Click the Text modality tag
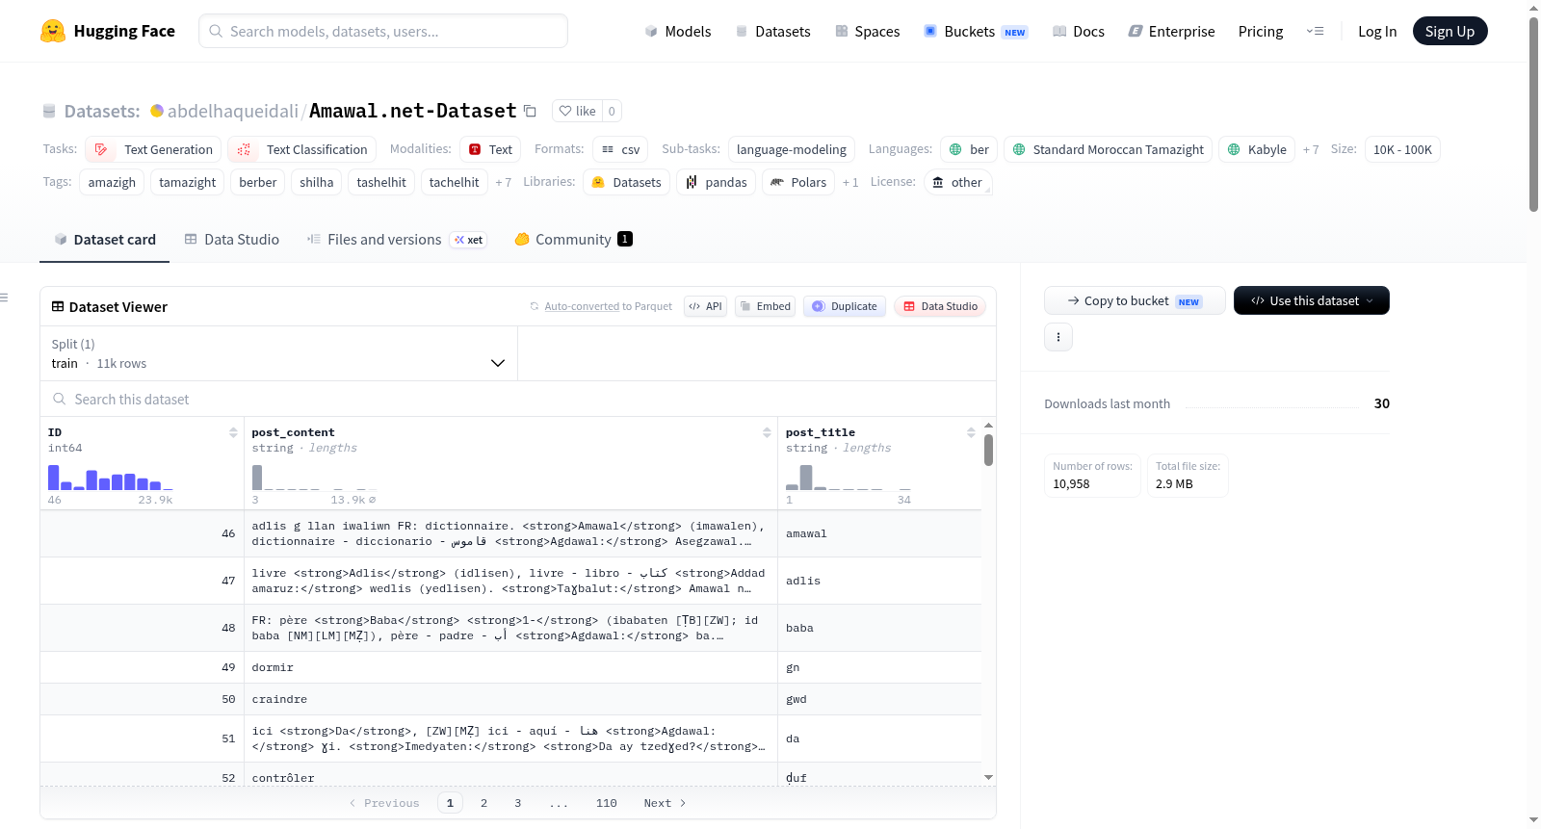Viewport: 1541px width, 829px height. pyautogui.click(x=490, y=149)
